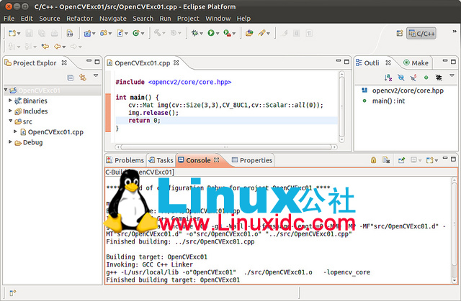Image resolution: width=461 pixels, height=301 pixels.
Task: Collapse OpenCVExc01 project node
Action: coord(6,90)
